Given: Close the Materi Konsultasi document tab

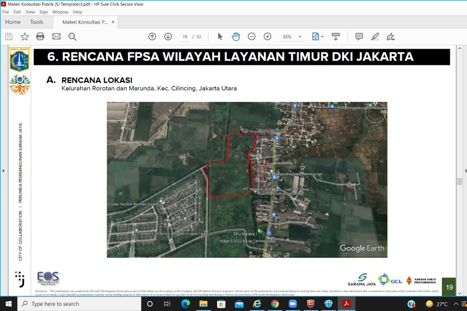Looking at the screenshot, I should coord(113,22).
